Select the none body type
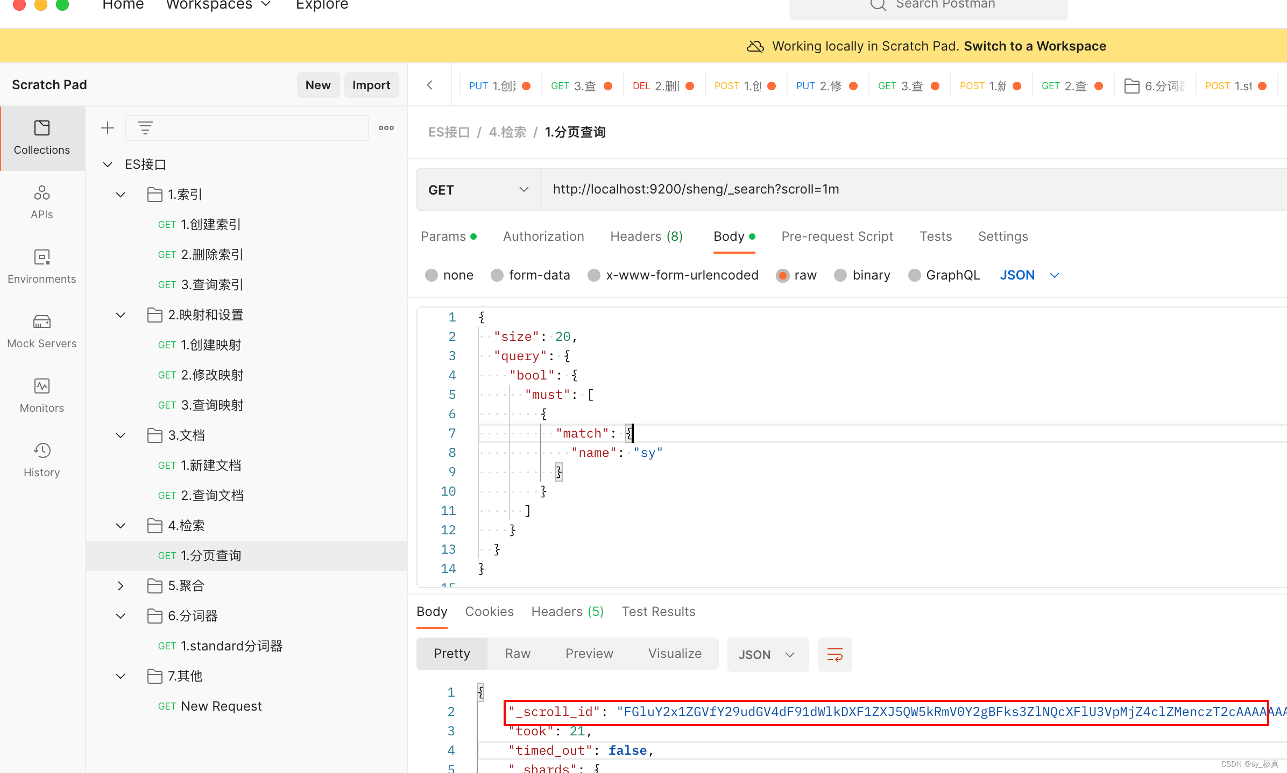This screenshot has width=1287, height=773. 432,275
